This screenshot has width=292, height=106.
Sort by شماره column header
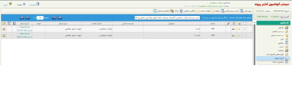coord(213,23)
